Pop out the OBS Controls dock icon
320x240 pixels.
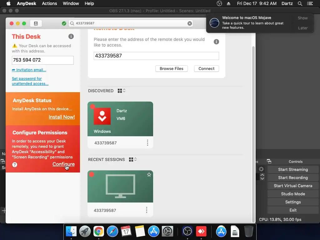coord(269,162)
